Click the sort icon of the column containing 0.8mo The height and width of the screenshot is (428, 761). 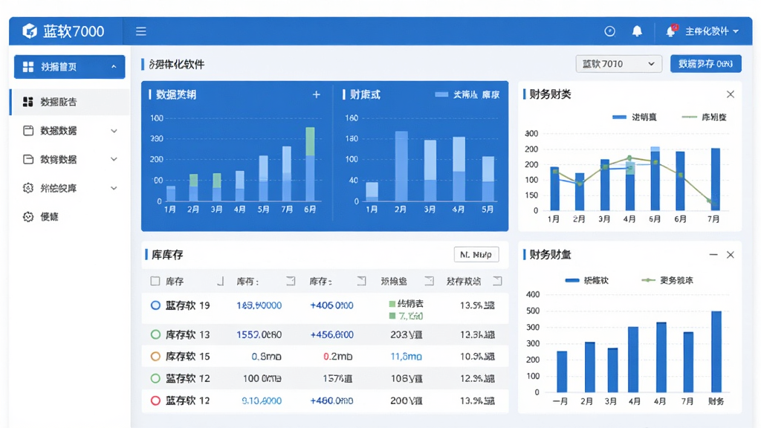point(291,281)
